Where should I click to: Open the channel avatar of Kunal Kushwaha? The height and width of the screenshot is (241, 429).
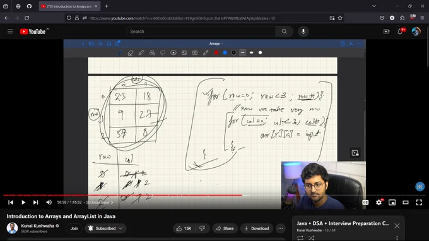click(x=13, y=228)
